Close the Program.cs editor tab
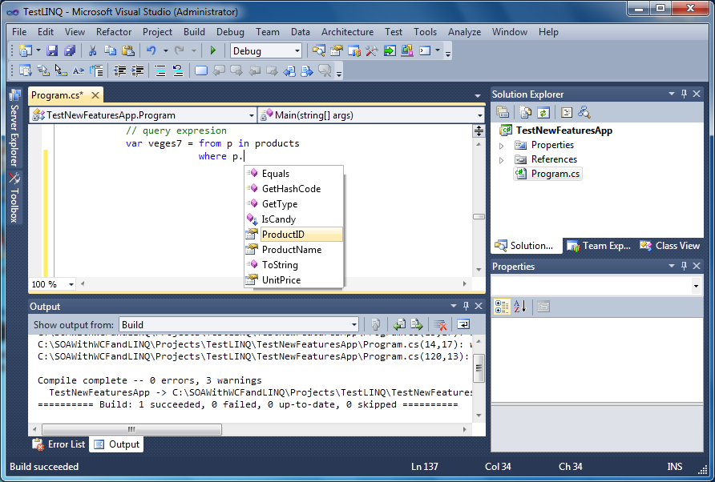715x482 pixels. [x=95, y=95]
